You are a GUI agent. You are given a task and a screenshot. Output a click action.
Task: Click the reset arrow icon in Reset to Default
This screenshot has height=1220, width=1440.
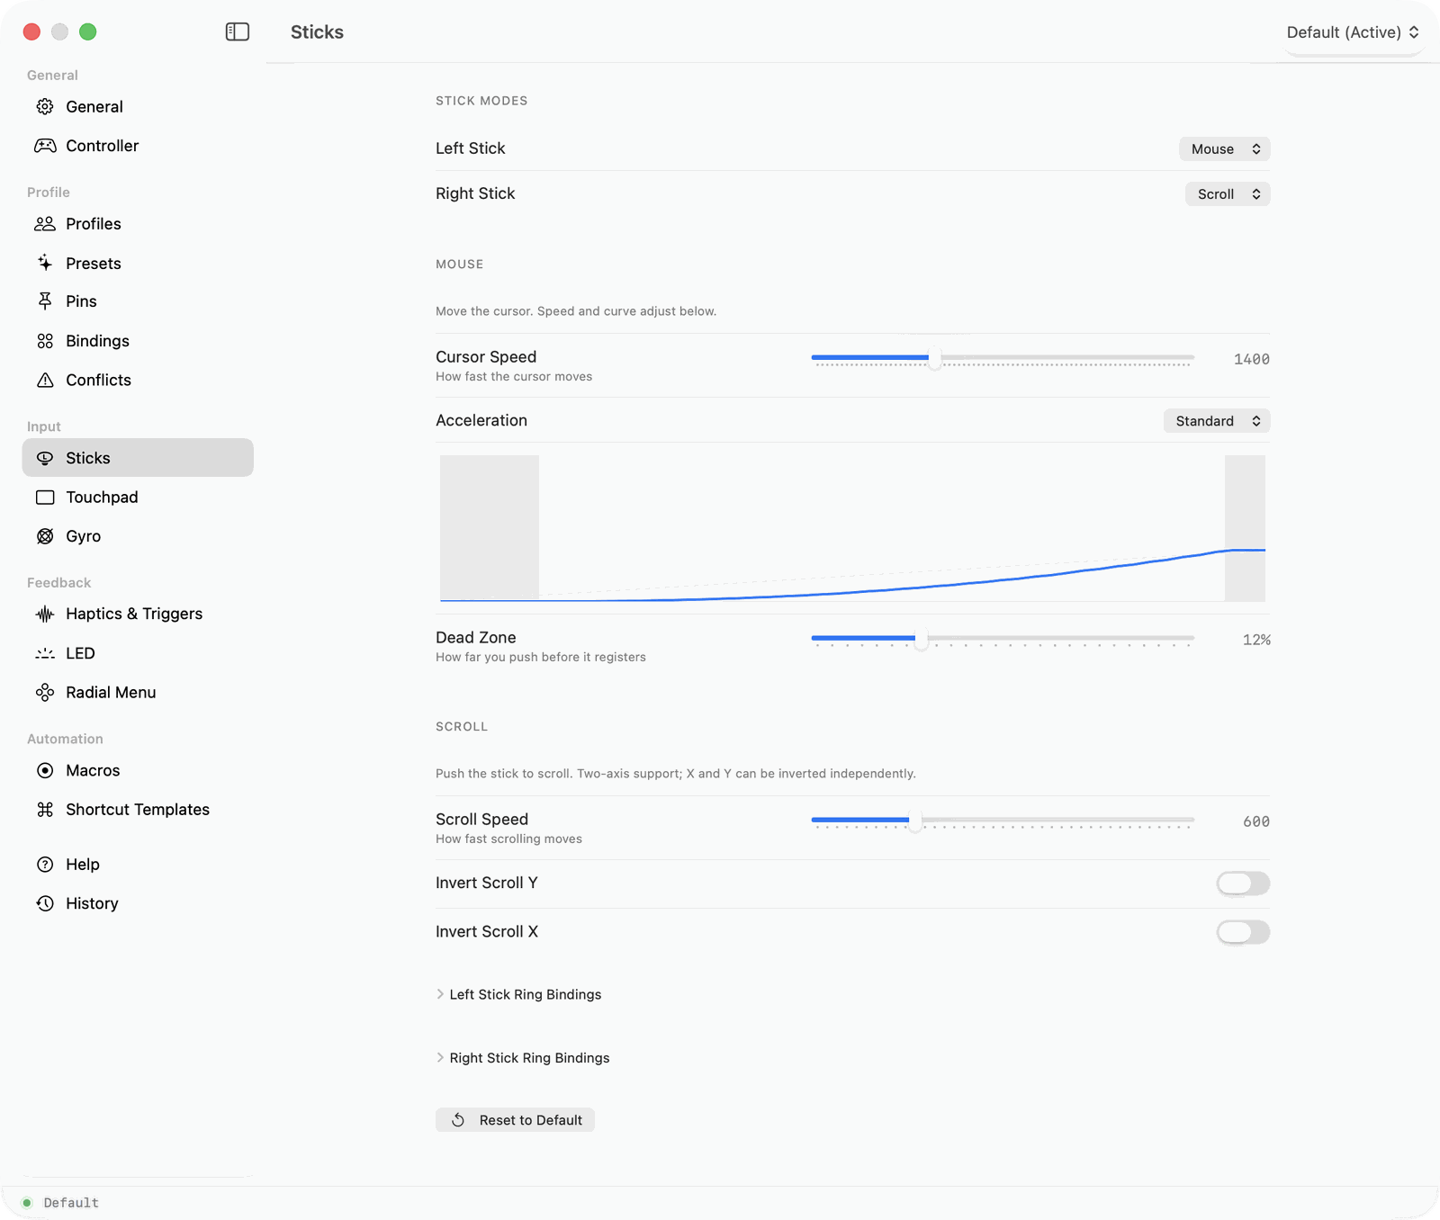pos(458,1120)
